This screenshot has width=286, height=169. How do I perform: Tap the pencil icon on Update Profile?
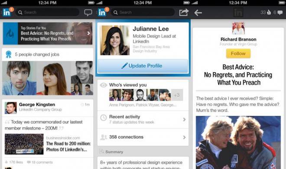pos(124,66)
